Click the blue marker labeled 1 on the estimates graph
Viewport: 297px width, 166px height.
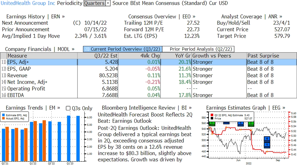click(267, 145)
